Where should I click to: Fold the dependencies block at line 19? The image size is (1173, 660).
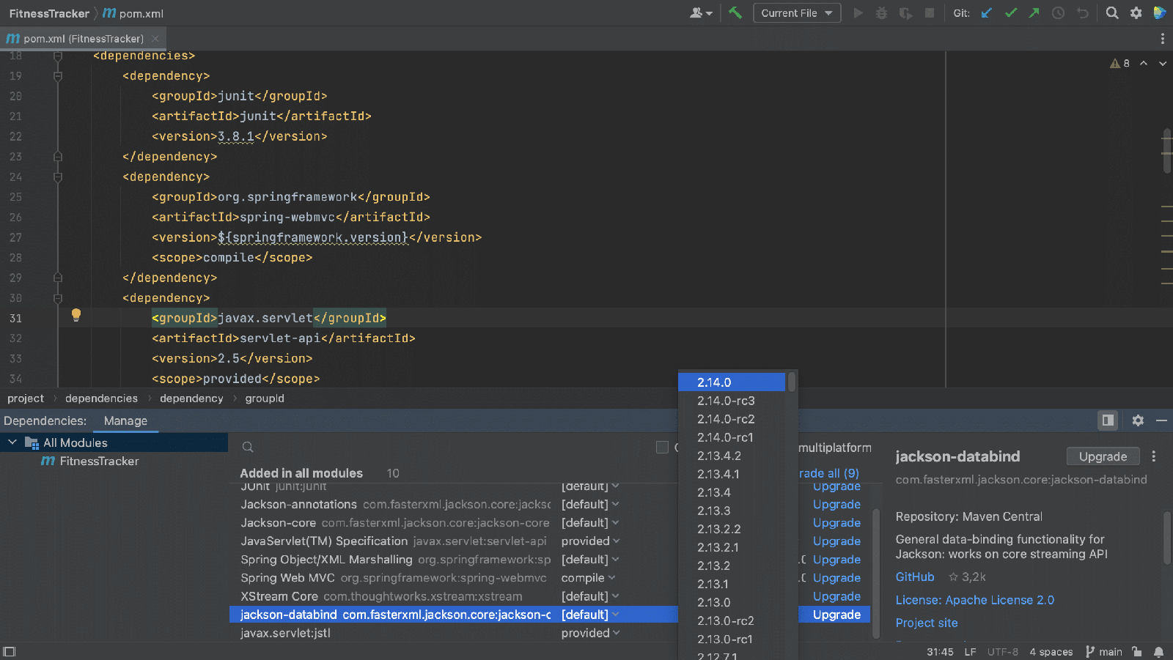(x=58, y=76)
